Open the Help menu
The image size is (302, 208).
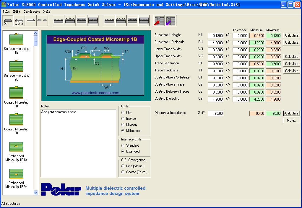(x=47, y=12)
